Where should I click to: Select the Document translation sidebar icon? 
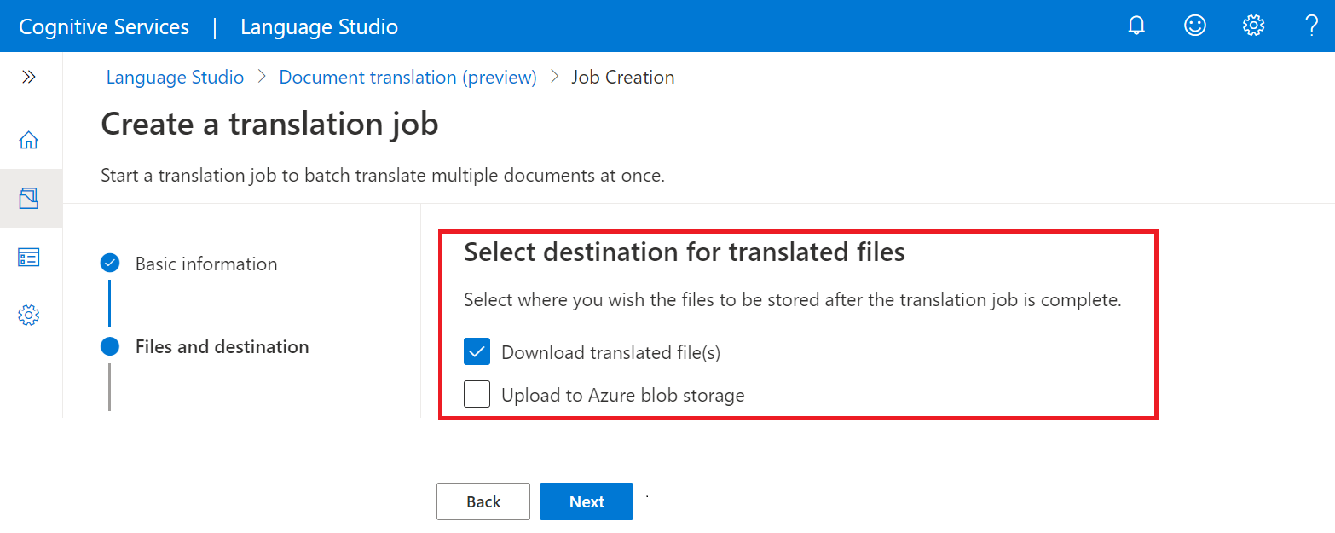(x=30, y=197)
